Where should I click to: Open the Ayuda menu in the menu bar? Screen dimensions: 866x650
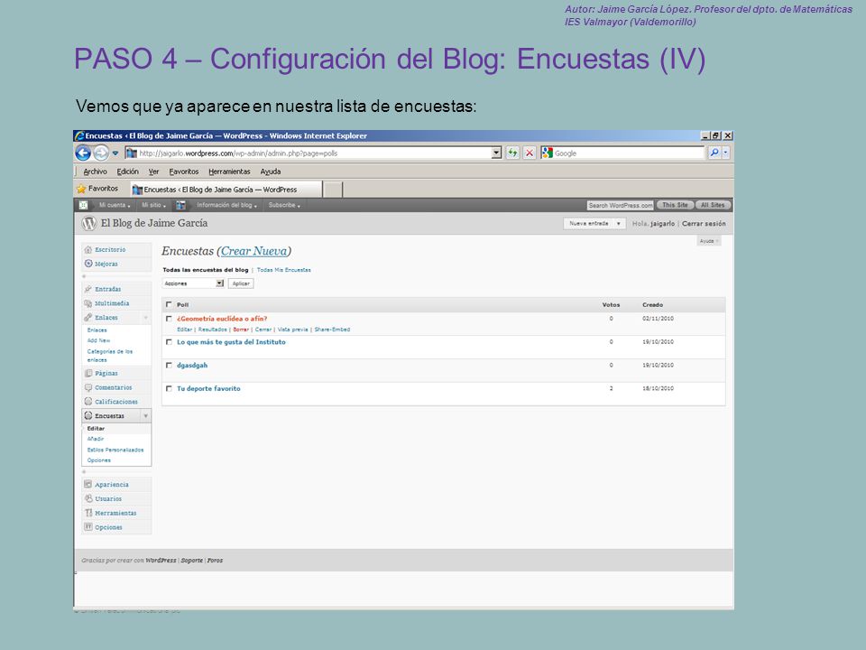tap(271, 172)
